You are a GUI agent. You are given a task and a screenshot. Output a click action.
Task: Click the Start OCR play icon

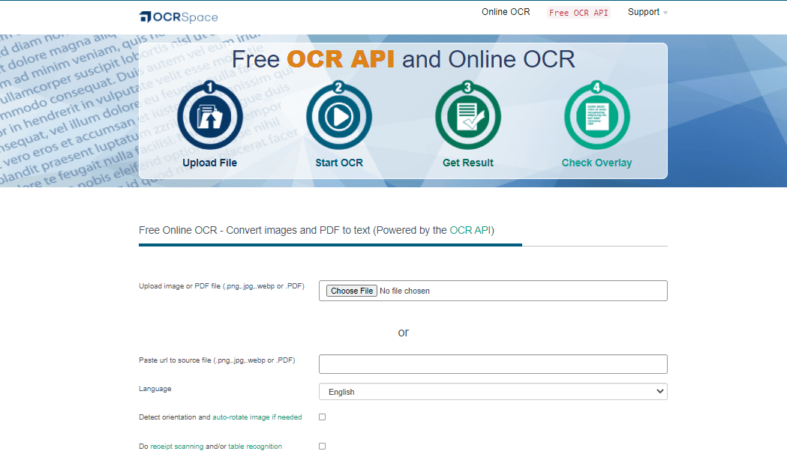339,116
